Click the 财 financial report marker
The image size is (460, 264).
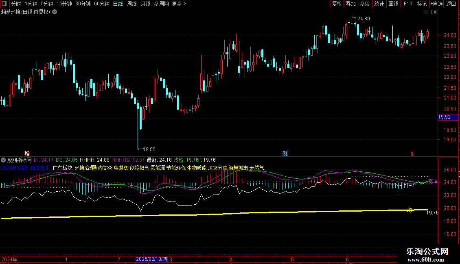pos(285,154)
